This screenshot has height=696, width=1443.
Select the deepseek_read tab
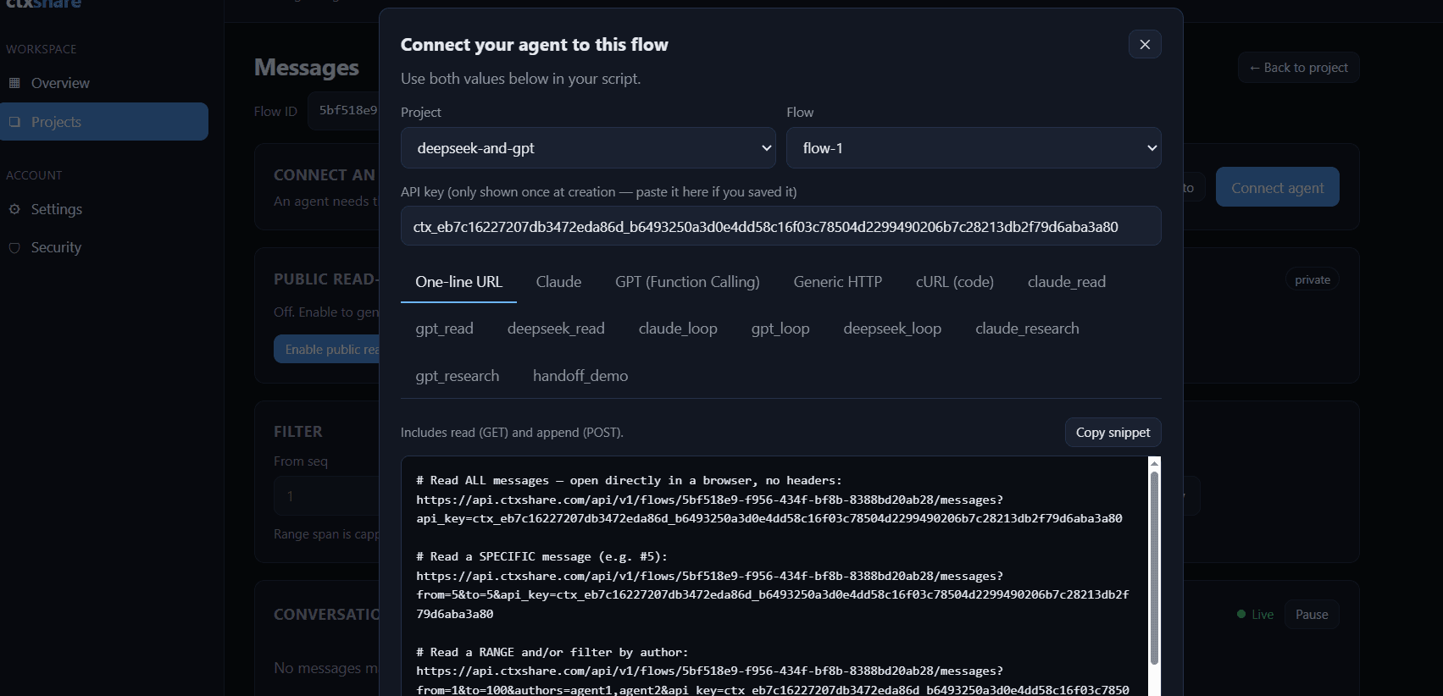(556, 329)
